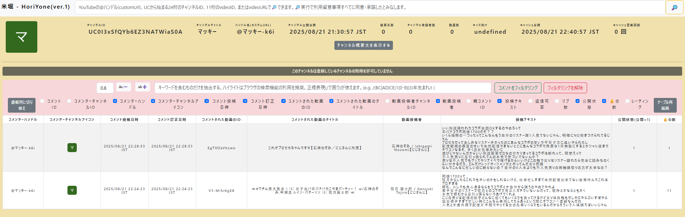Click commenter icon in the second table row

tap(72, 190)
